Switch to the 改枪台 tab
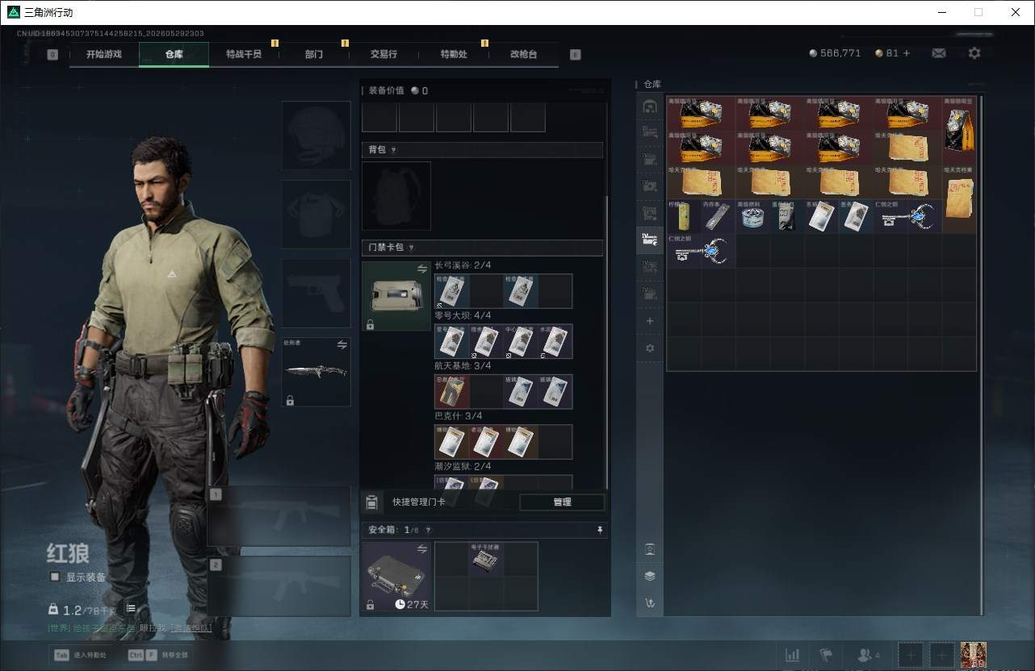1035x671 pixels. pos(523,54)
